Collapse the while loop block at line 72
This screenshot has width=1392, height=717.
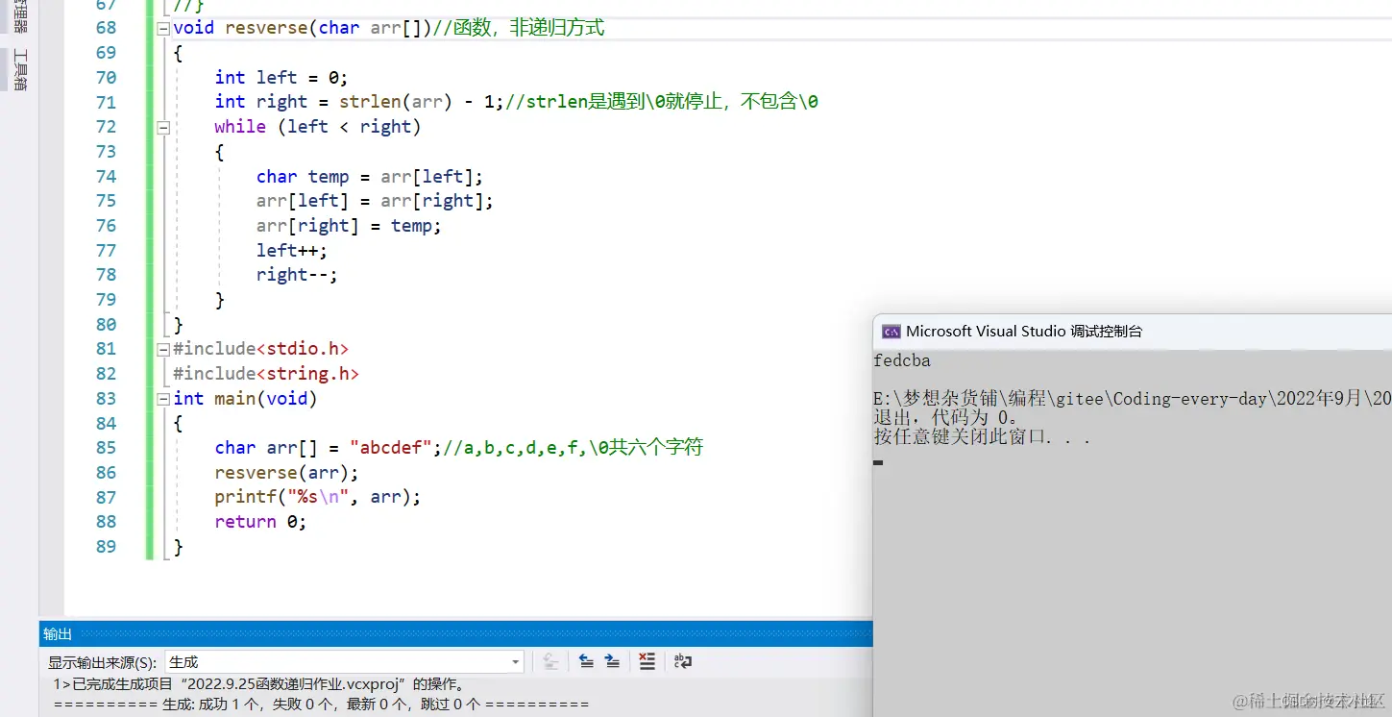[163, 127]
